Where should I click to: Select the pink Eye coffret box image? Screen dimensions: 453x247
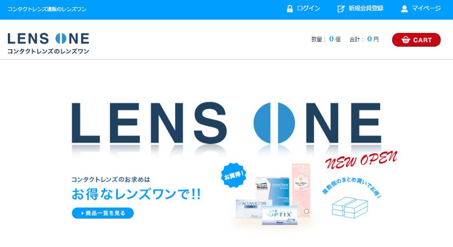(301, 190)
